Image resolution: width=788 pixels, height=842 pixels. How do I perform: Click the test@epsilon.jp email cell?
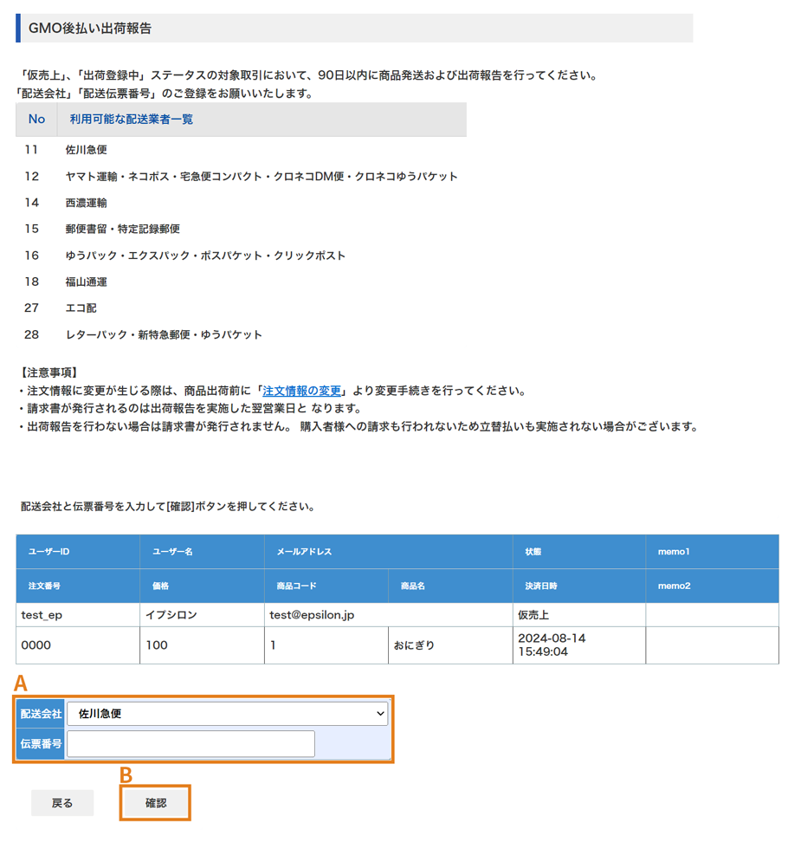pyautogui.click(x=389, y=615)
